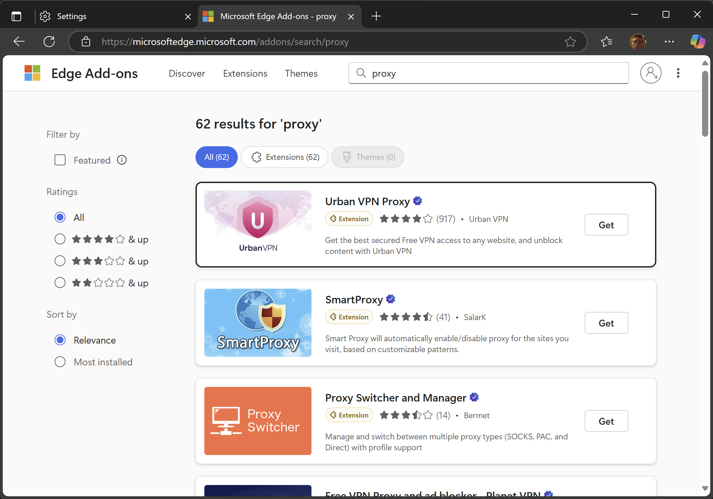The image size is (713, 499).
Task: Go back with the back arrow
Action: (19, 42)
